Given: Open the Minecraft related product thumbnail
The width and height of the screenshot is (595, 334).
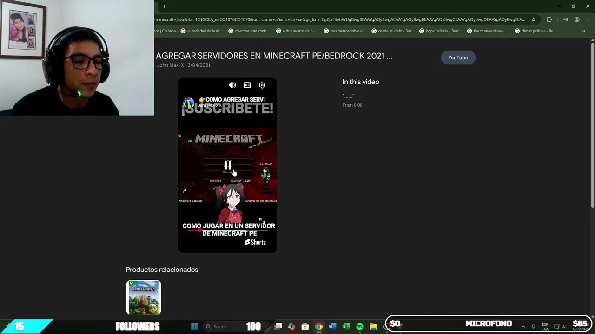Looking at the screenshot, I should (143, 297).
